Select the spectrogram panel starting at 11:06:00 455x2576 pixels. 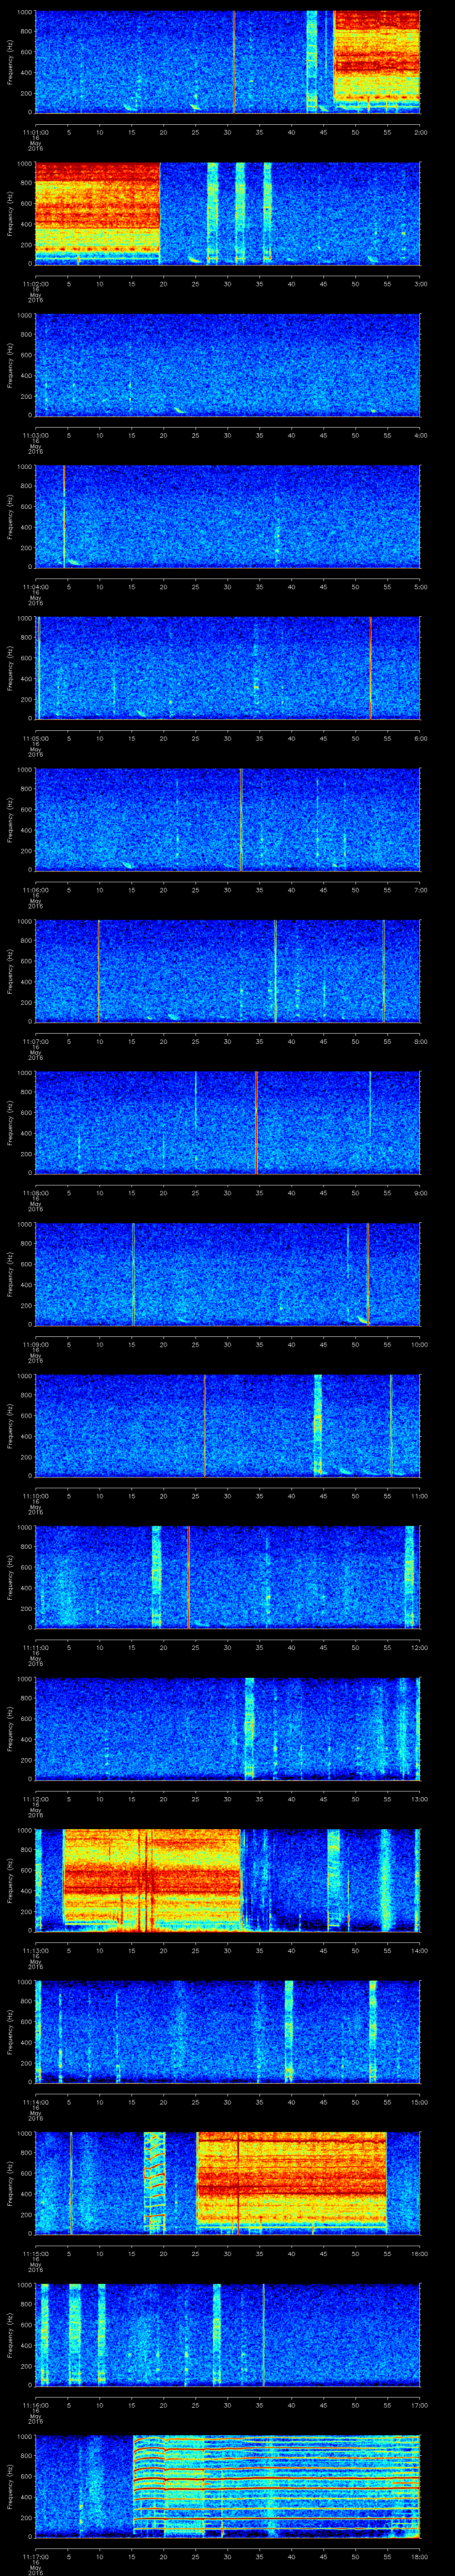click(227, 819)
